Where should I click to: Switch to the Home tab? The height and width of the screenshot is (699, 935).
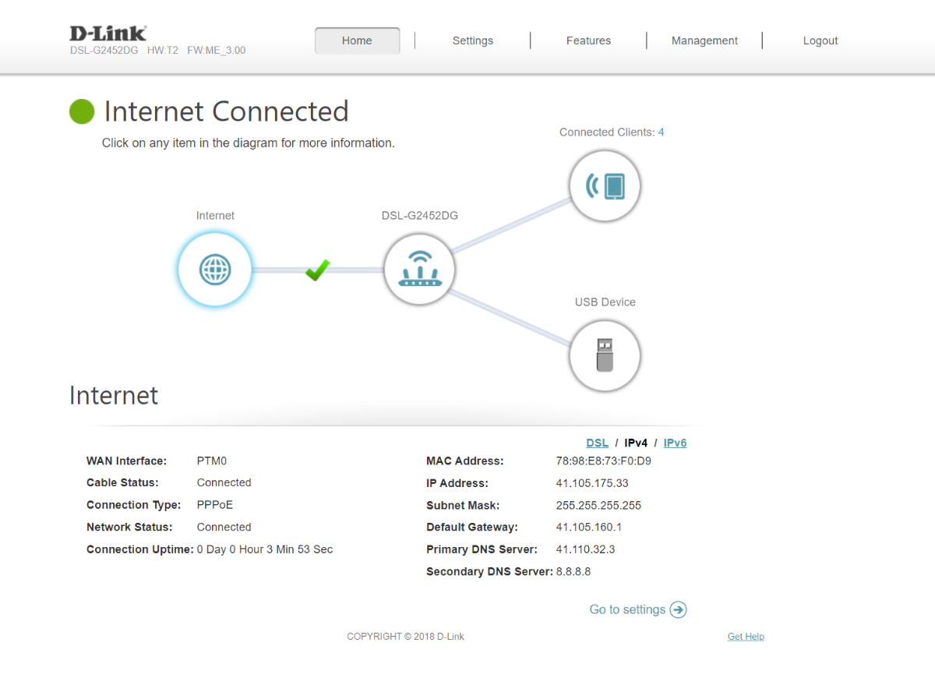click(x=357, y=41)
